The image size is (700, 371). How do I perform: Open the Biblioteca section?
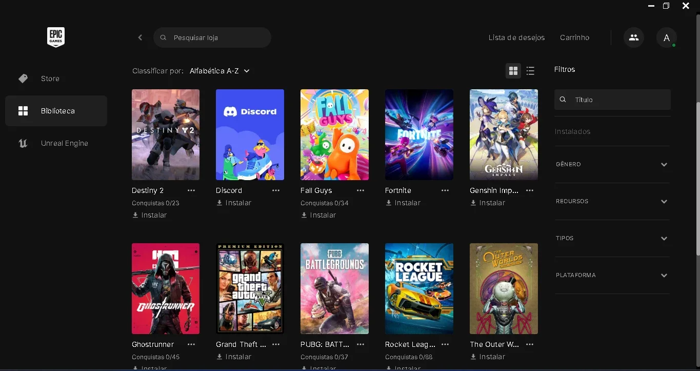pos(56,111)
